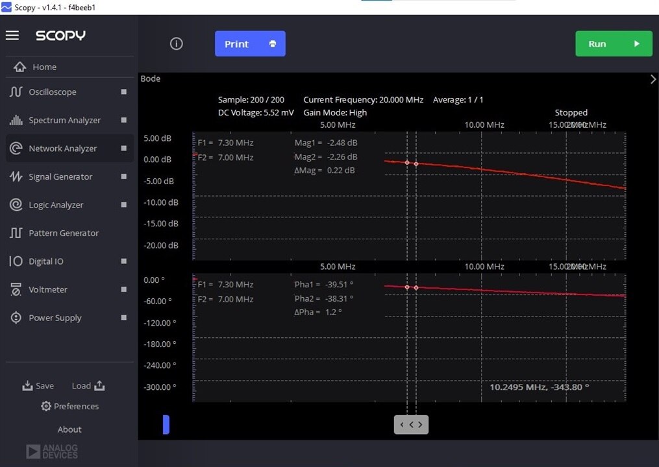This screenshot has width=659, height=467.
Task: Expand the right side panel arrow
Action: pos(653,79)
